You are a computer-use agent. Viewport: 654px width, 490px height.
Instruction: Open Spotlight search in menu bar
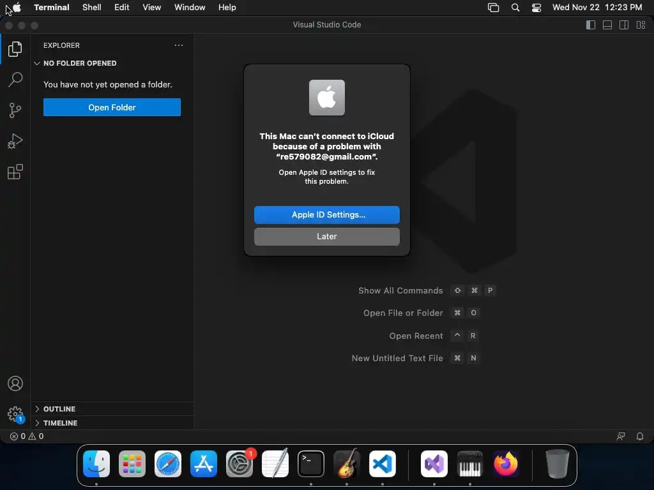coord(515,8)
